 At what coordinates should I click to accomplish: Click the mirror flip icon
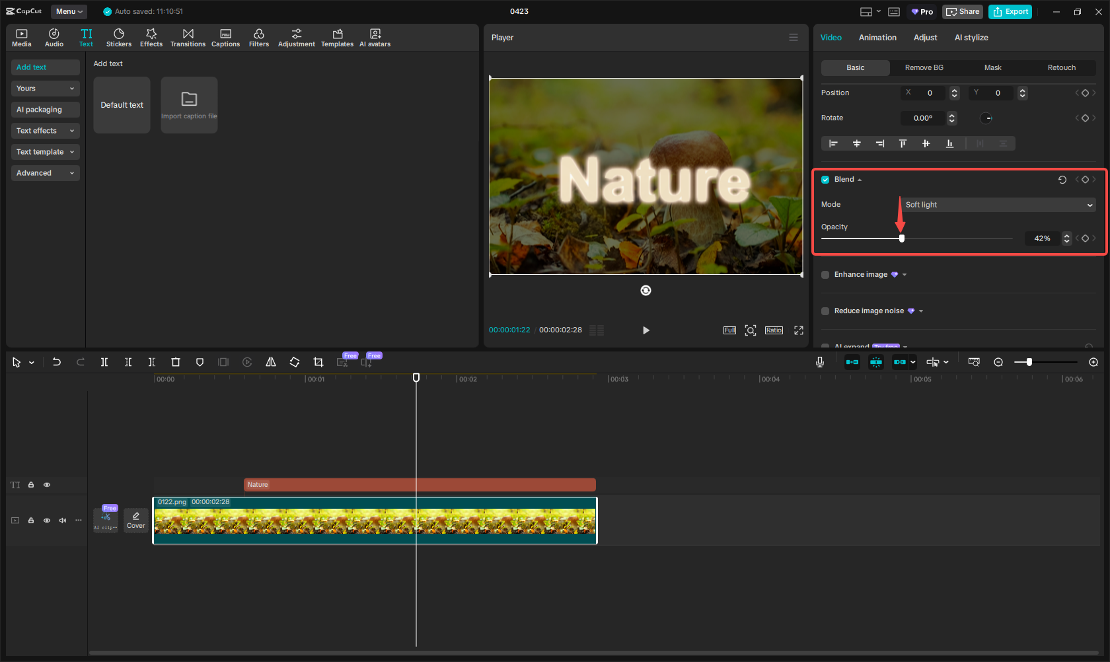pyautogui.click(x=271, y=362)
